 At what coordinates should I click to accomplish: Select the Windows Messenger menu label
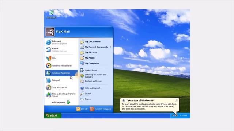(61, 73)
